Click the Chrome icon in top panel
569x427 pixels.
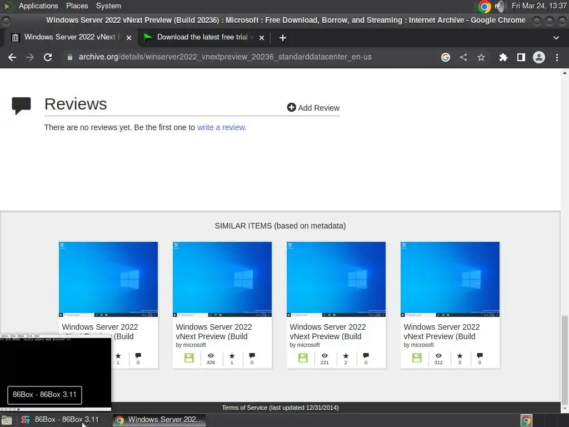click(484, 6)
